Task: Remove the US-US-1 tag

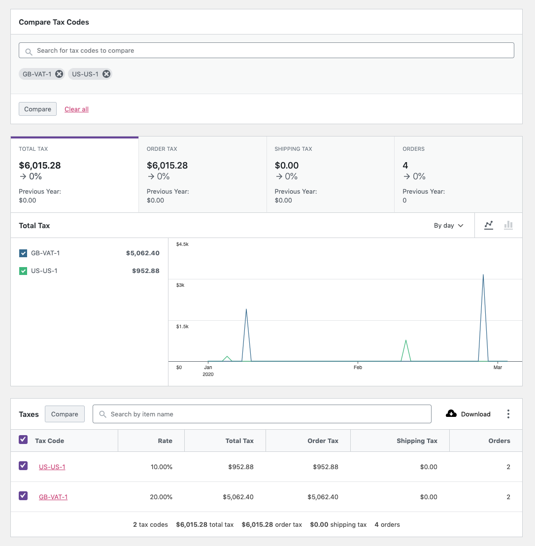Action: click(x=106, y=74)
